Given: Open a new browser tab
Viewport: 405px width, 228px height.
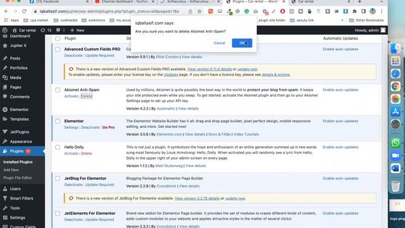Looking at the screenshot, I should (x=359, y=1).
